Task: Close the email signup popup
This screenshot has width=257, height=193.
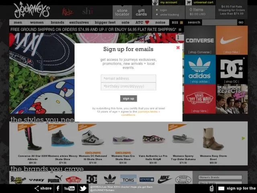Action: (x=178, y=47)
